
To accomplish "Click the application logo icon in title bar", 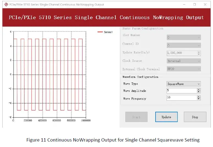I will pyautogui.click(x=6, y=4).
